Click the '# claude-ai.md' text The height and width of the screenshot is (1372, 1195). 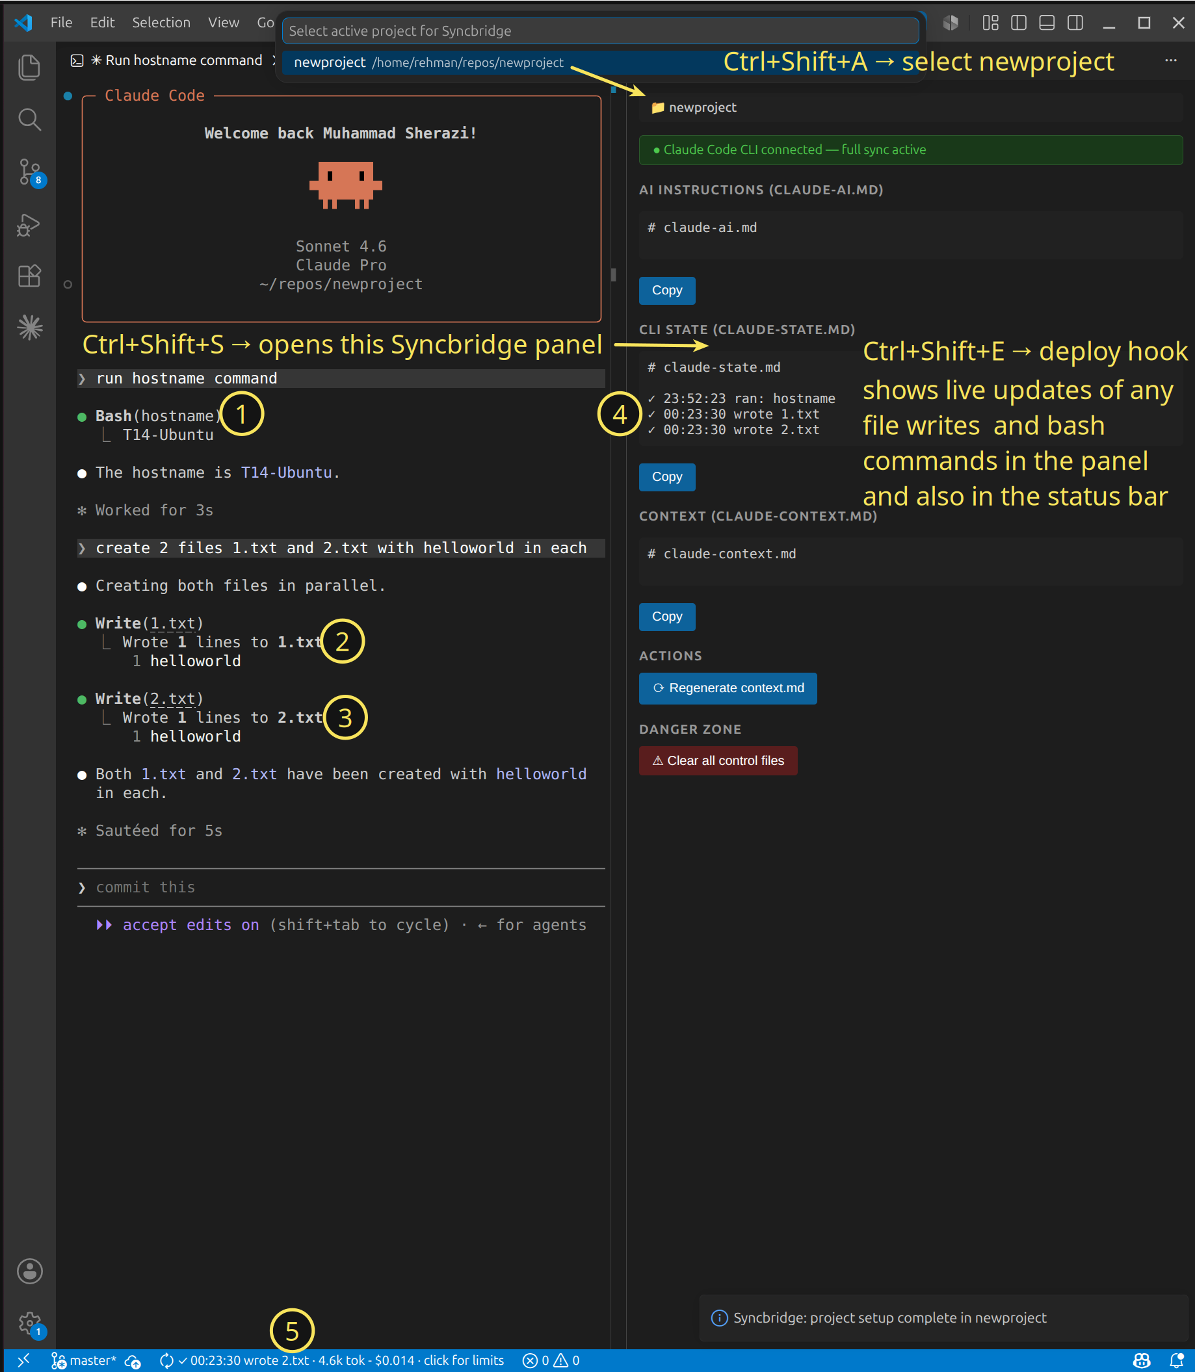702,227
